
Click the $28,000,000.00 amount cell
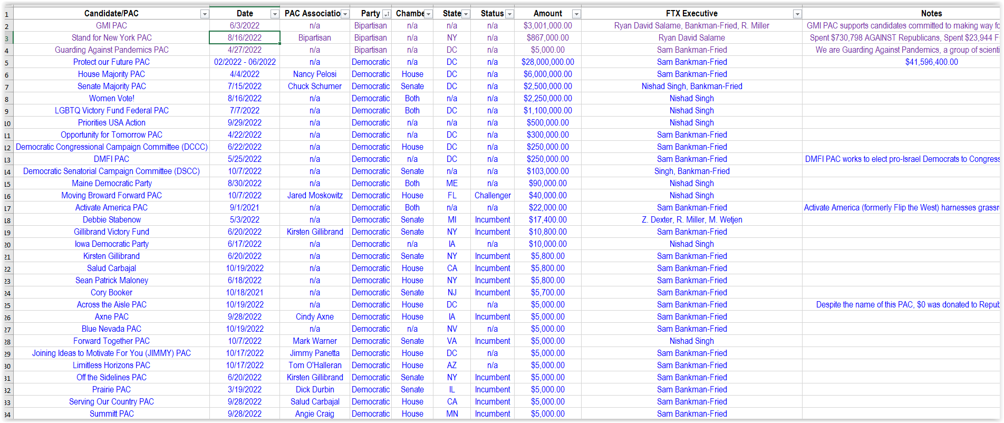coord(548,62)
